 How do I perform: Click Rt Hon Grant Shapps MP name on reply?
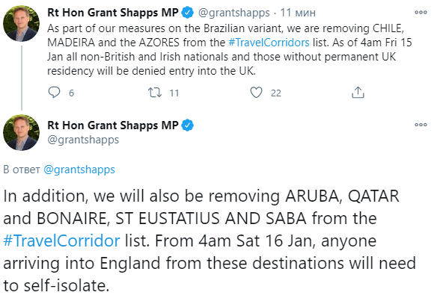113,125
